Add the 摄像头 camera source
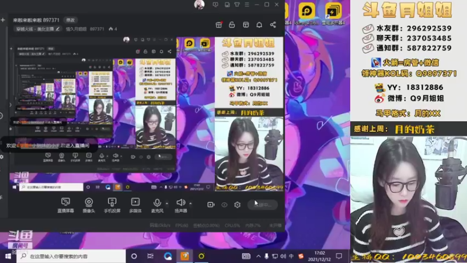This screenshot has height=263, width=467. pyautogui.click(x=89, y=205)
